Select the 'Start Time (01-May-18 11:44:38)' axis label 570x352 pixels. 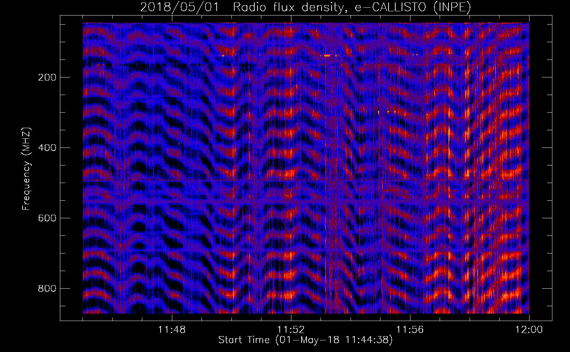(305, 340)
